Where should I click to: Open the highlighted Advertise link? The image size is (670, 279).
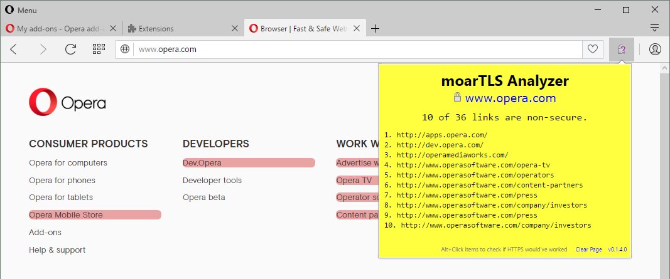pos(357,163)
